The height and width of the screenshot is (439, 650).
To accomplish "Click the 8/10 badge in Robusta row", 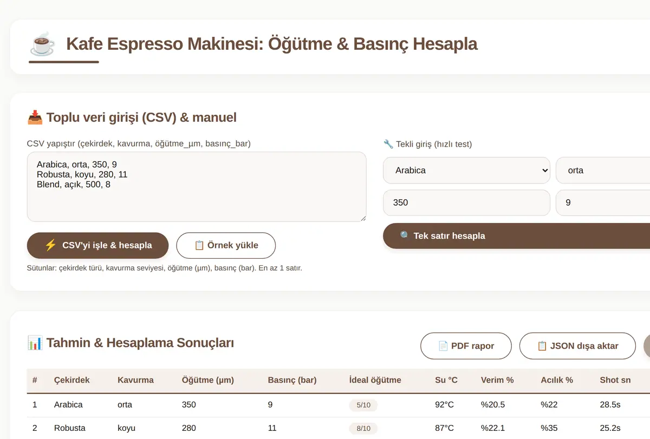I will 363,428.
